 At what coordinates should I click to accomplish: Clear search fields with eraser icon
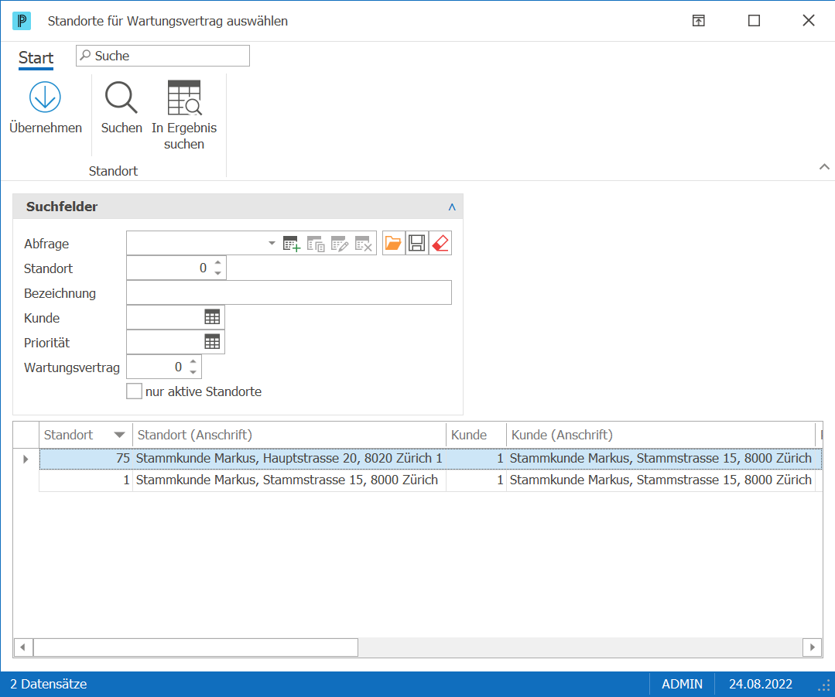pyautogui.click(x=440, y=244)
